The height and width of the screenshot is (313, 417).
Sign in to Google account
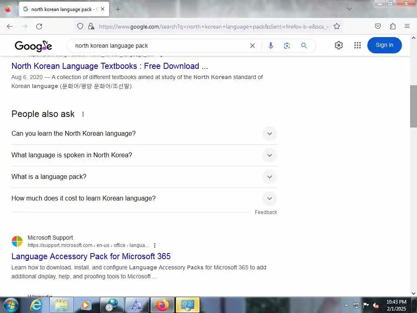[384, 45]
